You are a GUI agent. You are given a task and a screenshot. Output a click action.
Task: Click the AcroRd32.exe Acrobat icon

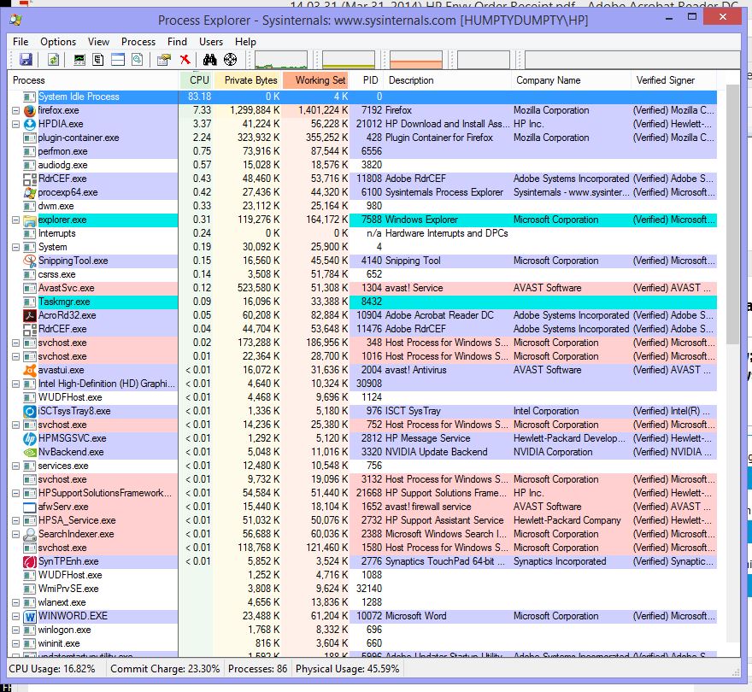(x=30, y=315)
